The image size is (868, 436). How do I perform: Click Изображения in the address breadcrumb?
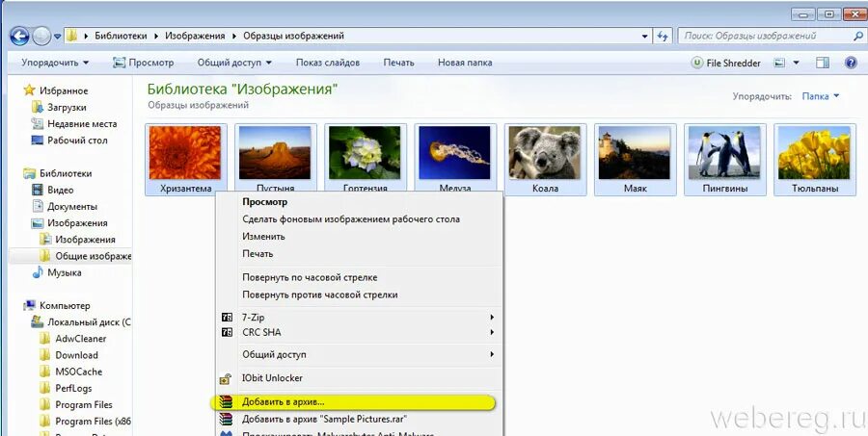[x=195, y=36]
